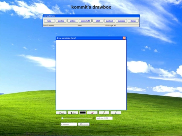This screenshot has width=182, height=136.
Task: Clear the canvas with the trash button
Action: 73,113
